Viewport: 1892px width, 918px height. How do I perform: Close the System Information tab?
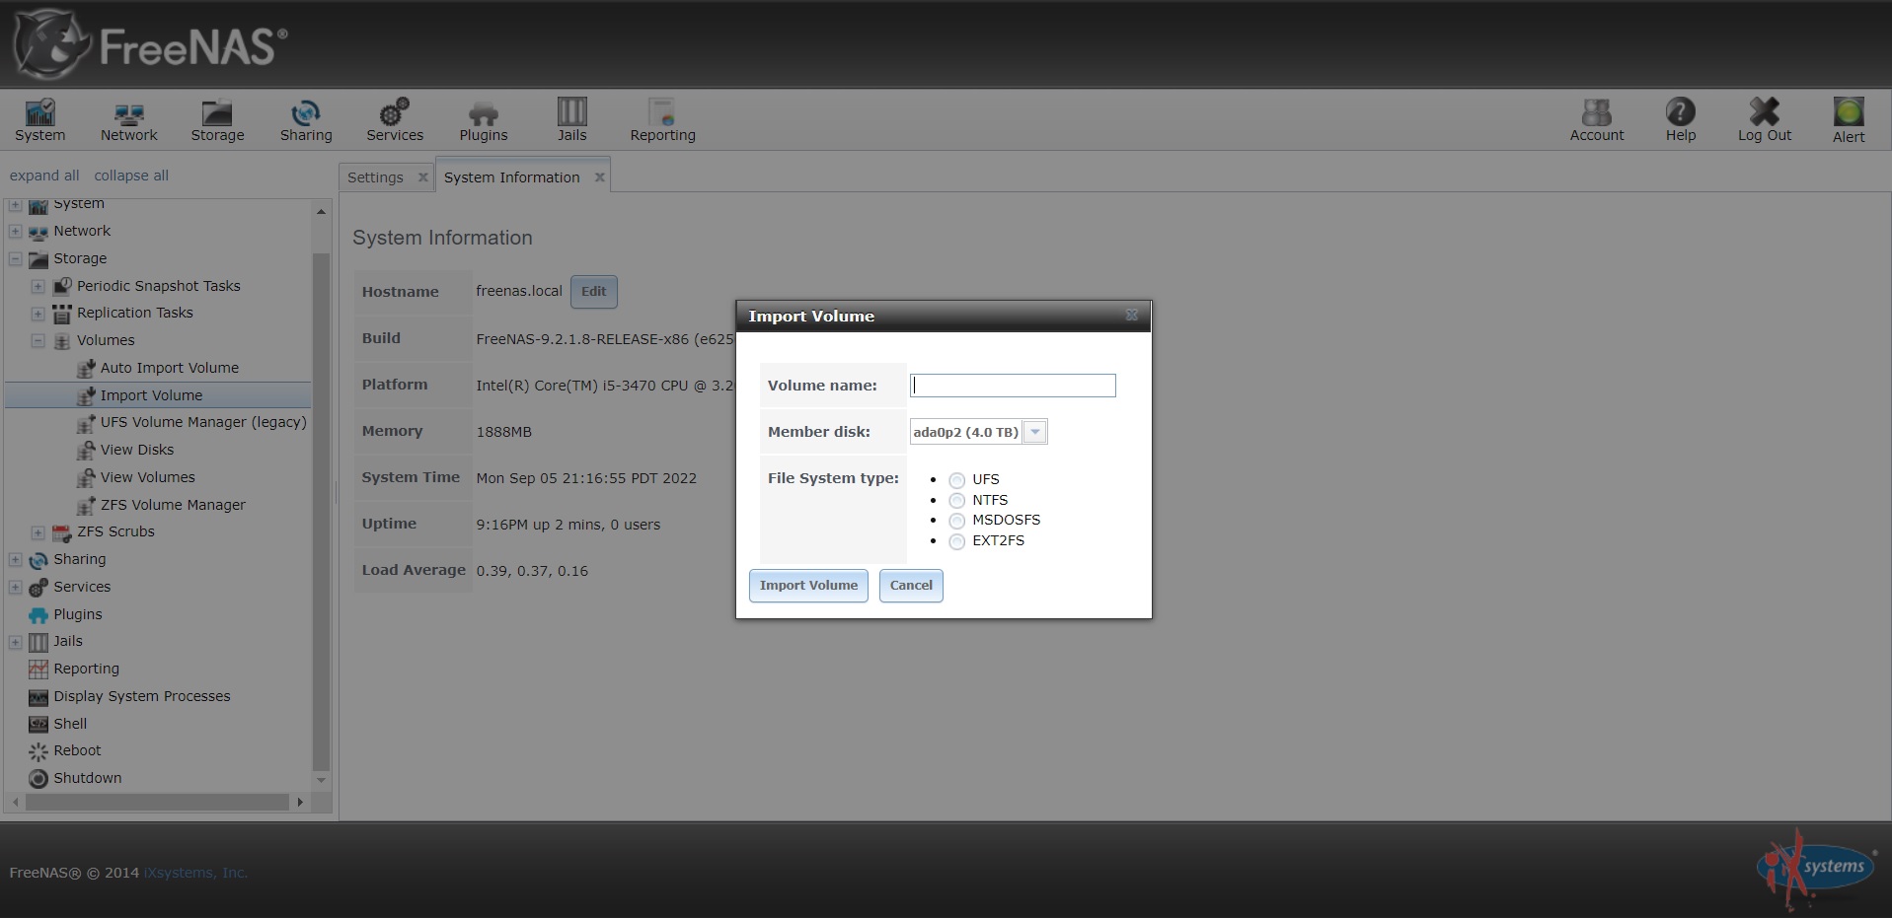[599, 177]
